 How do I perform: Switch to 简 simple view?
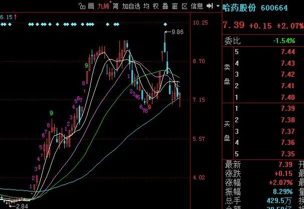point(115,6)
